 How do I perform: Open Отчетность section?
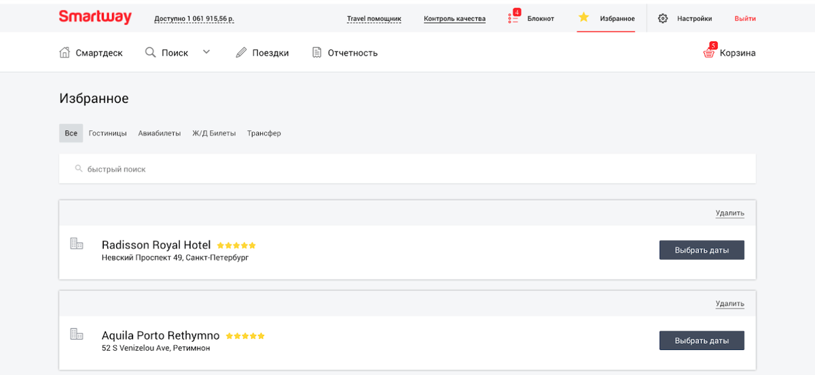[x=352, y=53]
